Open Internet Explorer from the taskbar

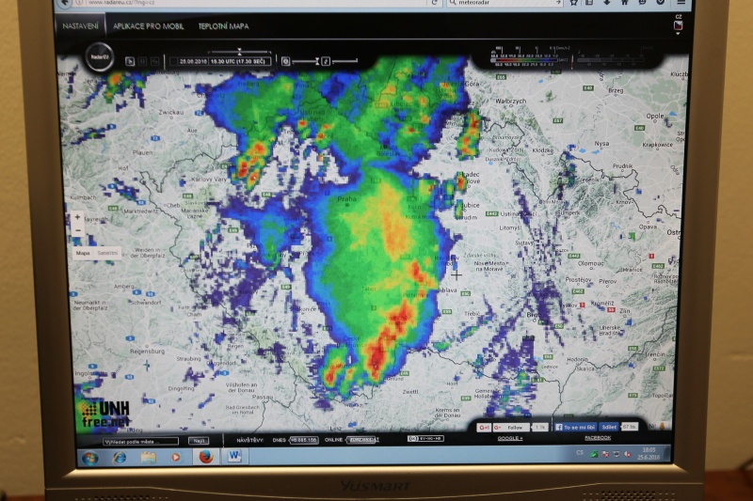pos(120,458)
